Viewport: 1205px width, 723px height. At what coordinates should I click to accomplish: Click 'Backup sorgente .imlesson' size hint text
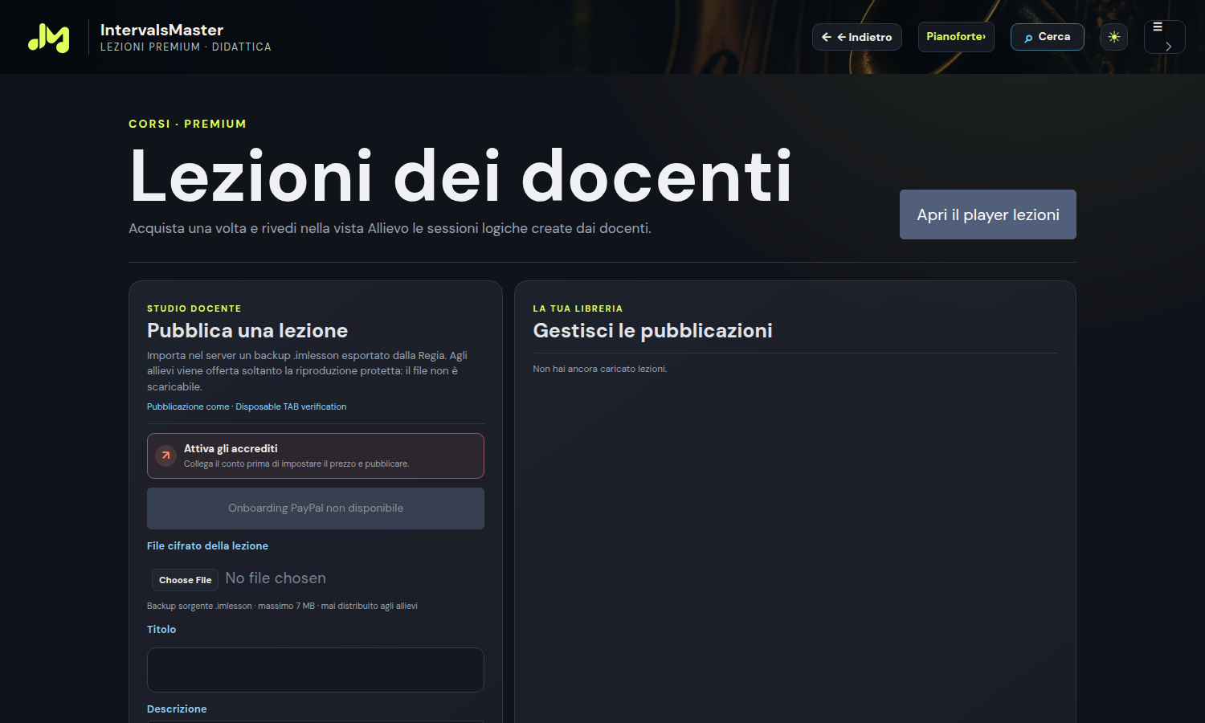282,606
